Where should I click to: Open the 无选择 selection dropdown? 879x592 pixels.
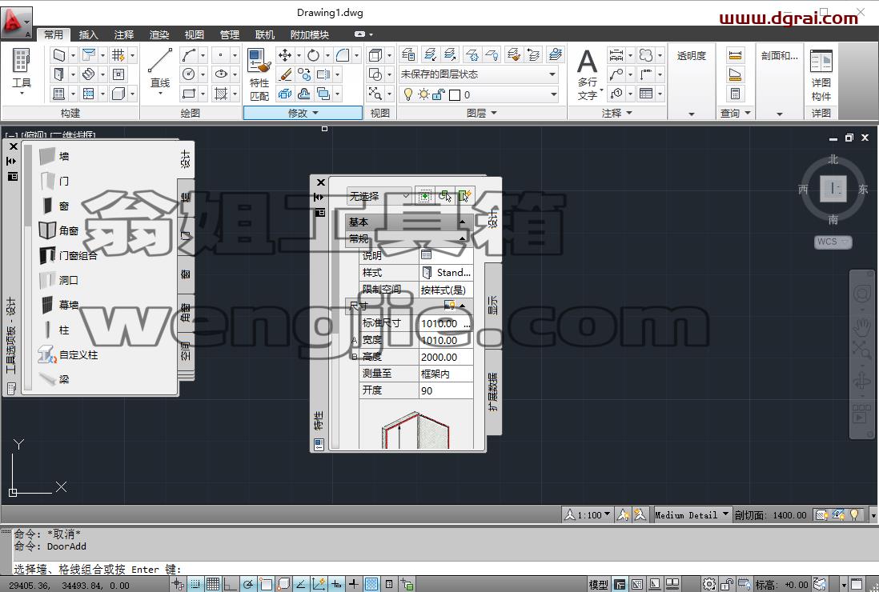click(x=379, y=196)
